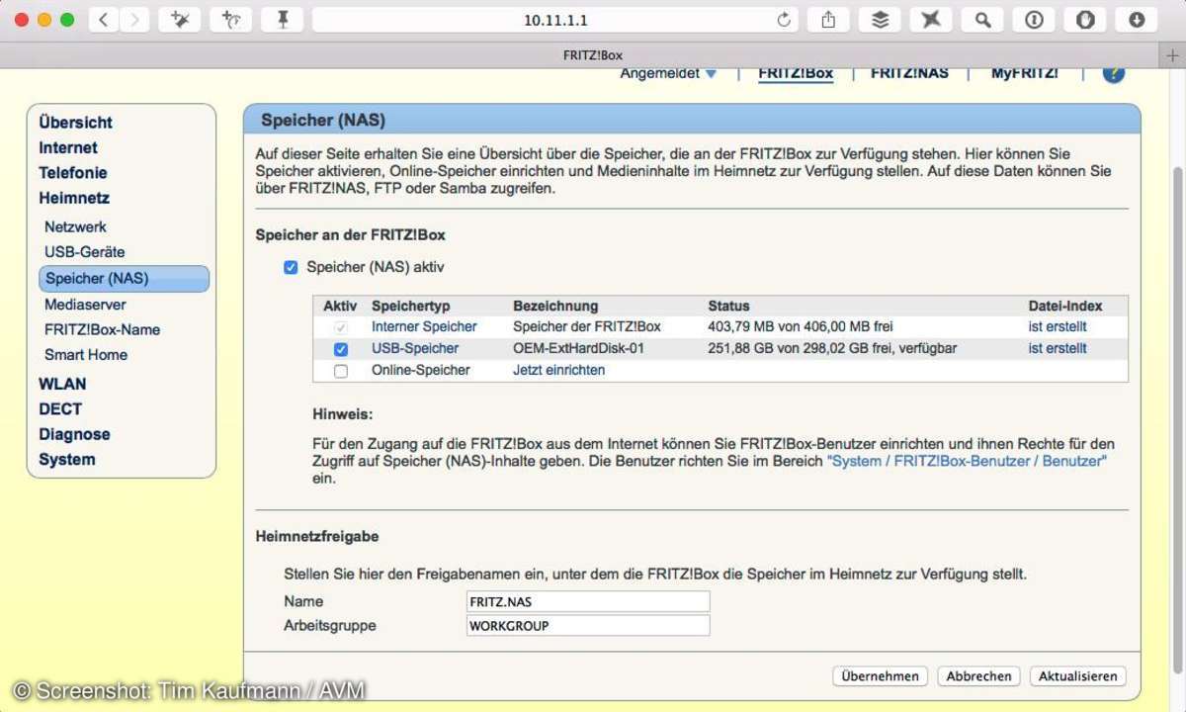Image resolution: width=1186 pixels, height=712 pixels.
Task: Go forward with the Safari forward arrow
Action: coord(135,20)
